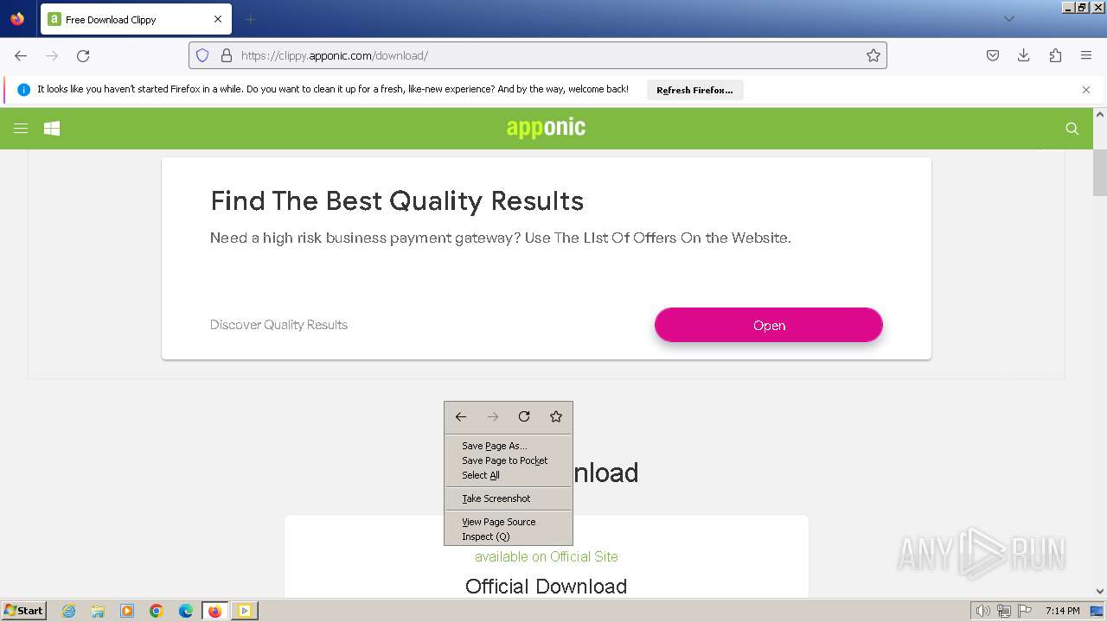The height and width of the screenshot is (622, 1107).
Task: Click the URL address bar field
Action: tap(538, 55)
